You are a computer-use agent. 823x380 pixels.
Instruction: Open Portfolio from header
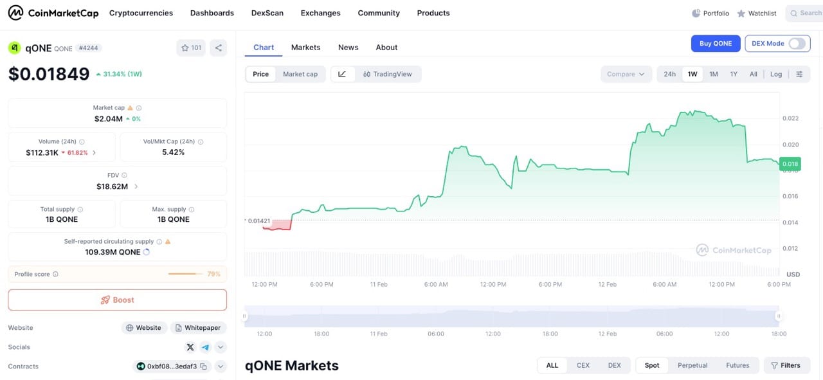710,13
